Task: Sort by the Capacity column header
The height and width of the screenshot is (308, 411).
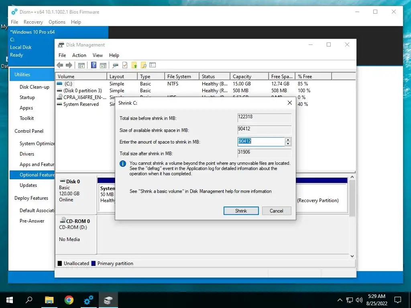Action: tap(249, 77)
